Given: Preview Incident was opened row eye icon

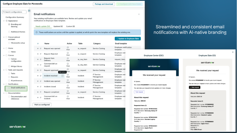Looking at the screenshot, I should pyautogui.click(x=38, y=81).
